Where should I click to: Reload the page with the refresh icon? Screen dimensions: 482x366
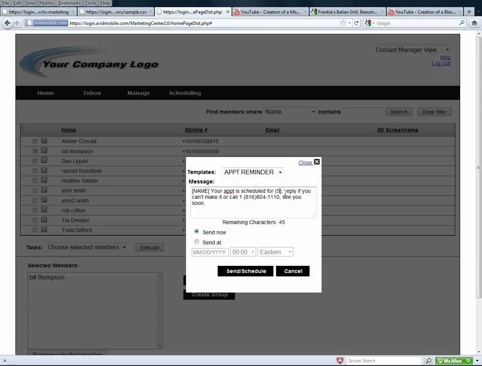tap(356, 23)
